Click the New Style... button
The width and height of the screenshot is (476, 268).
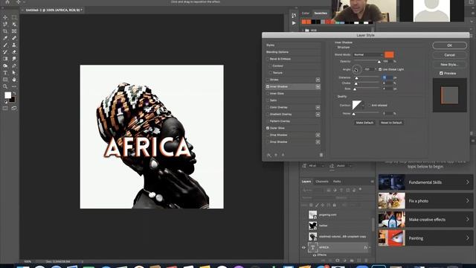pos(449,65)
